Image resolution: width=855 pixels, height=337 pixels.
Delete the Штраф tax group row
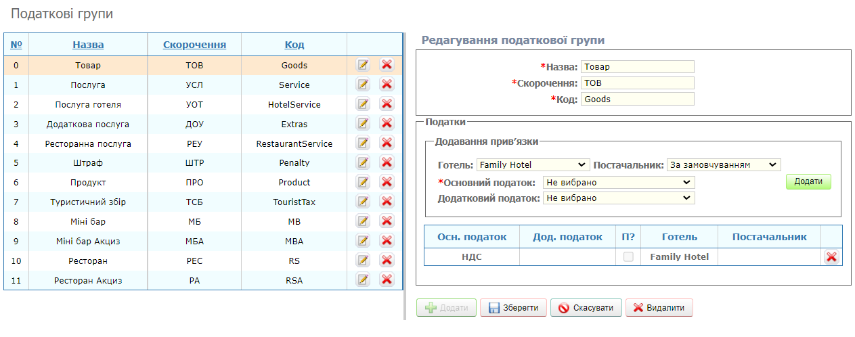(x=387, y=162)
